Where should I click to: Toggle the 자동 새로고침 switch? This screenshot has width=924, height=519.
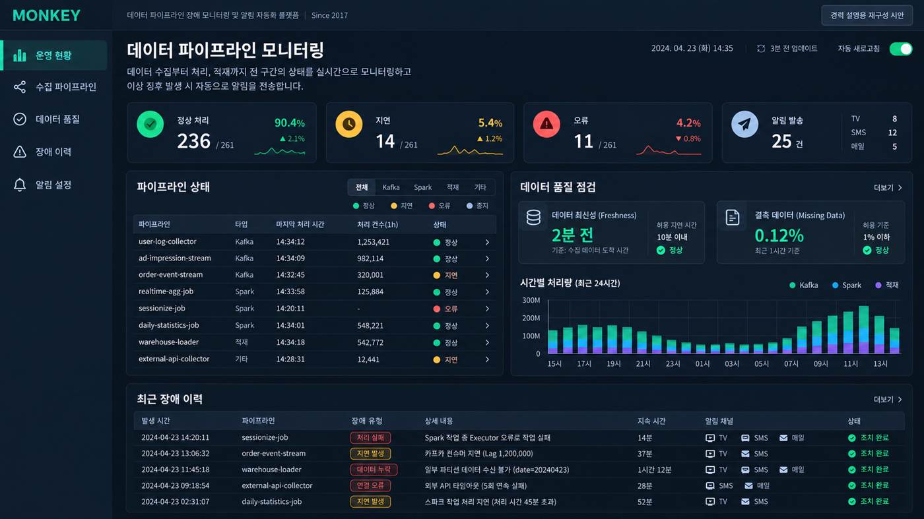901,49
